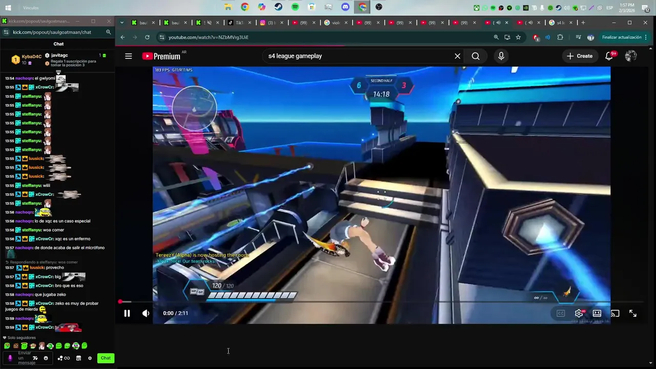Image resolution: width=656 pixels, height=369 pixels.
Task: Open the taskbar clock 1:57 PM
Action: [x=627, y=7]
